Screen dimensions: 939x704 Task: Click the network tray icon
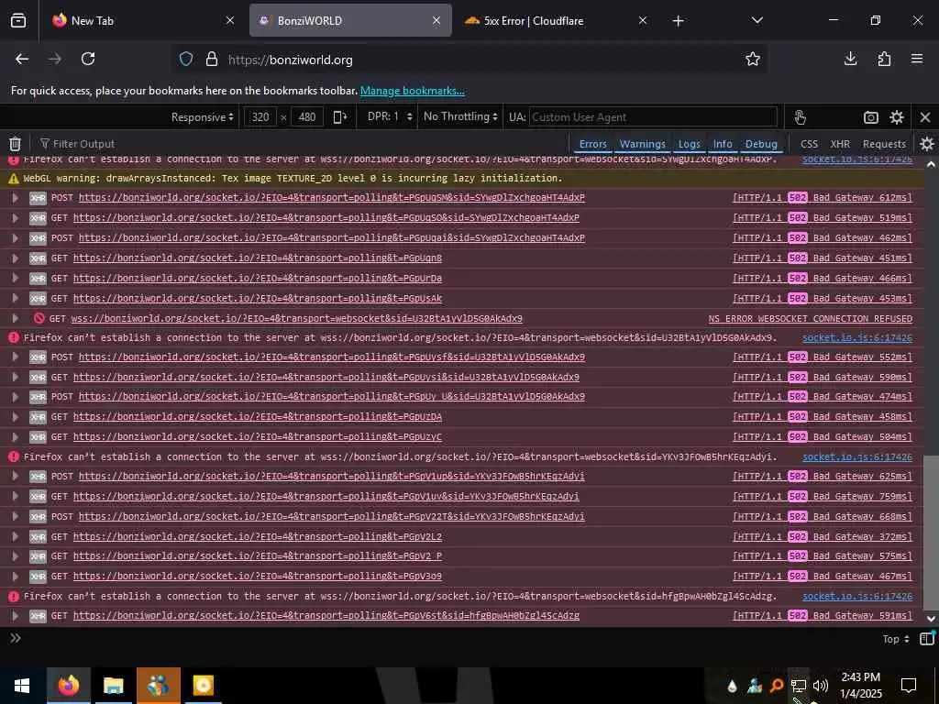tap(799, 686)
